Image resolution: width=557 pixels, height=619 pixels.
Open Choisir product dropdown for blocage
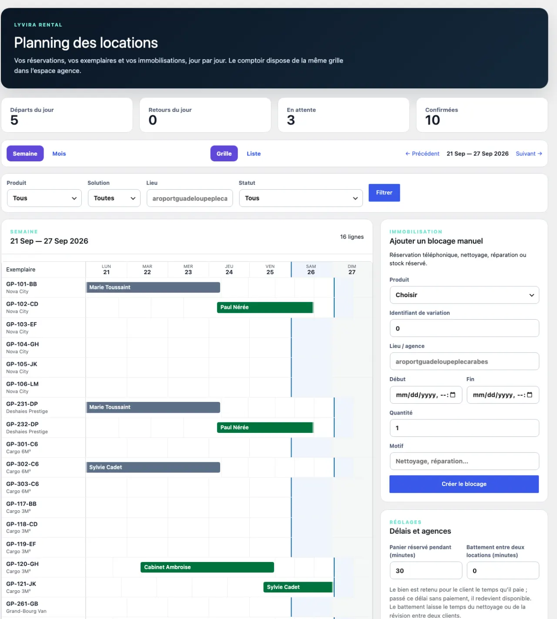coord(464,295)
